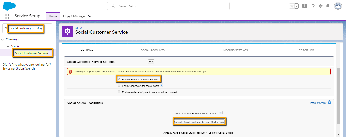Click the favorites star icon
Viewport: 346px width, 137px height.
click(x=292, y=6)
